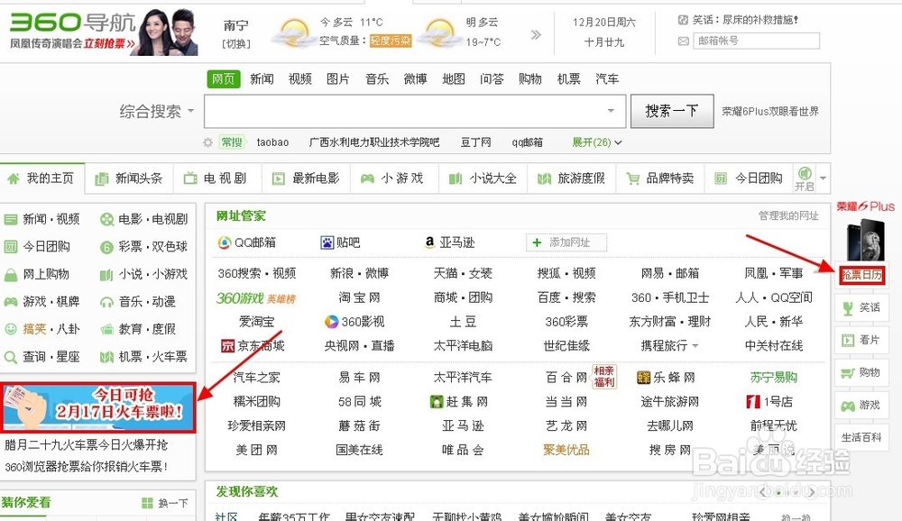
Task: Switch to 最新电影 tab
Action: [x=306, y=178]
